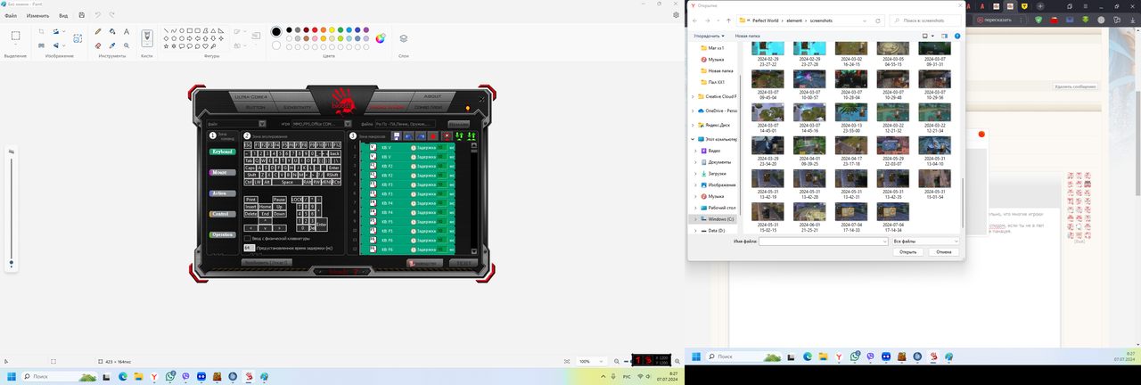Screen dimensions: 1141x385
Task: Expand the Creative Cloud Files tree item
Action: coord(694,96)
